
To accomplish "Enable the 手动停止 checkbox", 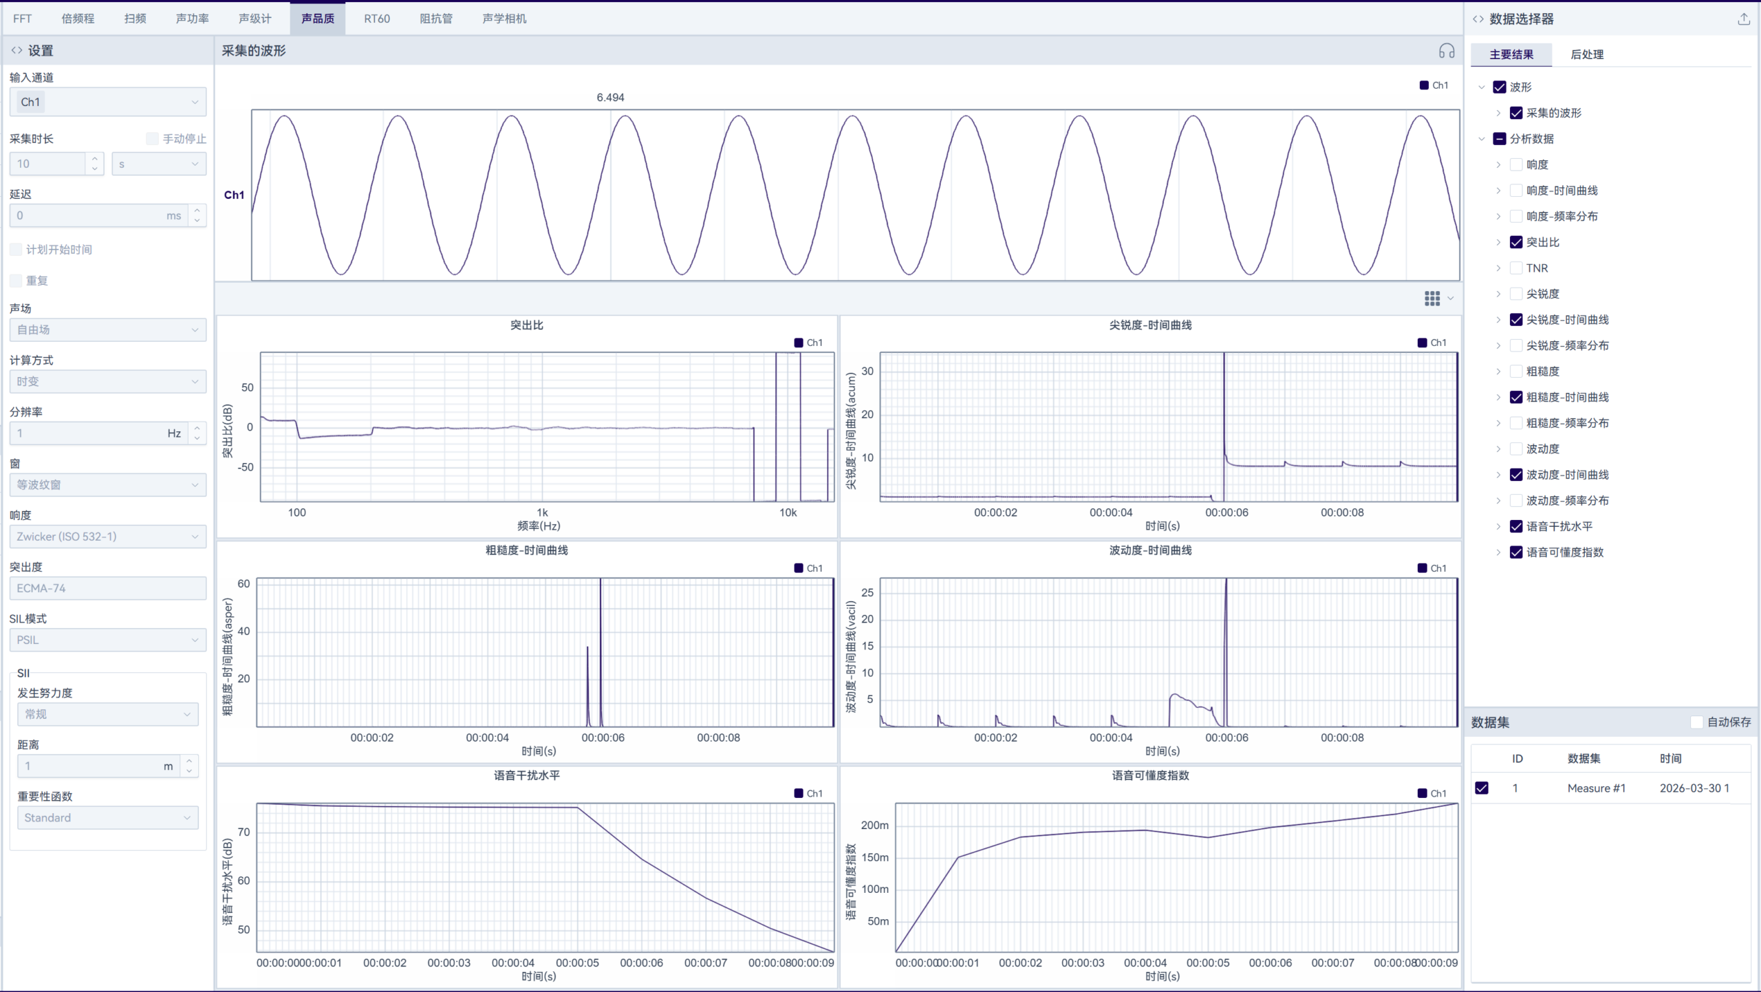I will (153, 139).
